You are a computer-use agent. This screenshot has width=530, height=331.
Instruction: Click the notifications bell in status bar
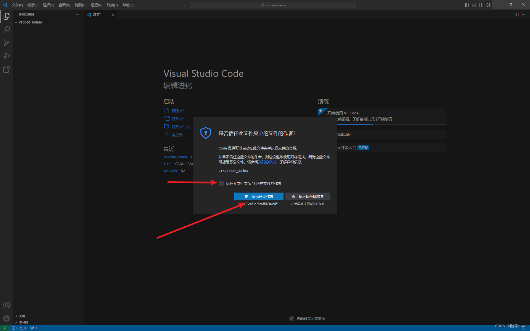point(524,328)
